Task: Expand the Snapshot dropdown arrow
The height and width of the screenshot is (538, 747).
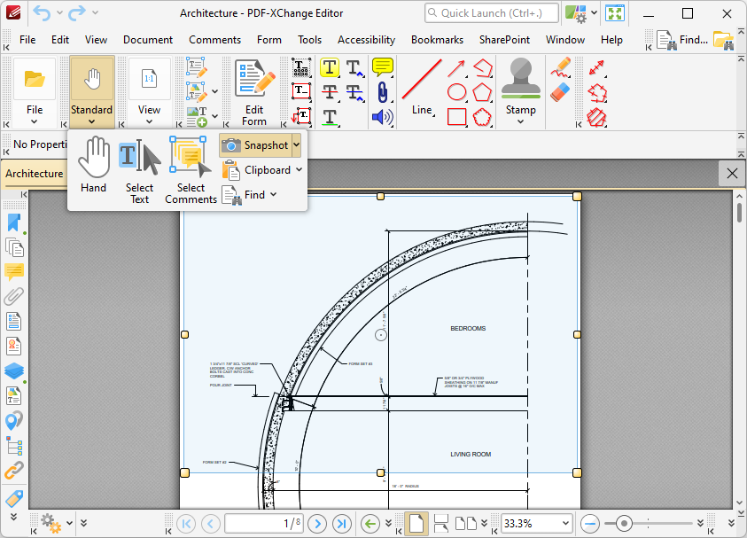Action: 296,145
